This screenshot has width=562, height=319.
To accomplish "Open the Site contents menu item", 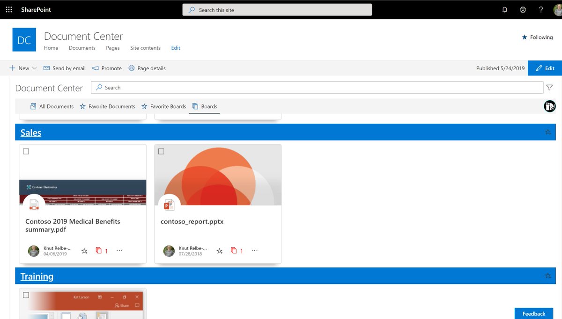I will 145,48.
